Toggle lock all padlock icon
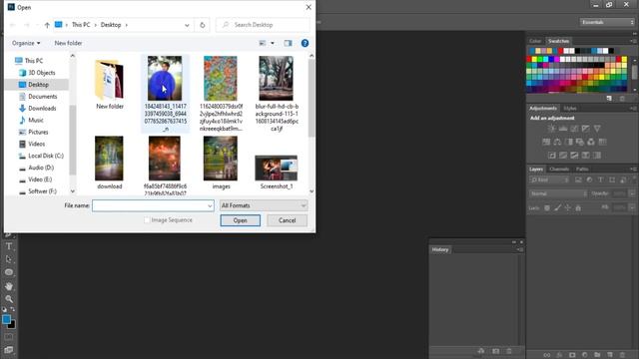 point(578,208)
